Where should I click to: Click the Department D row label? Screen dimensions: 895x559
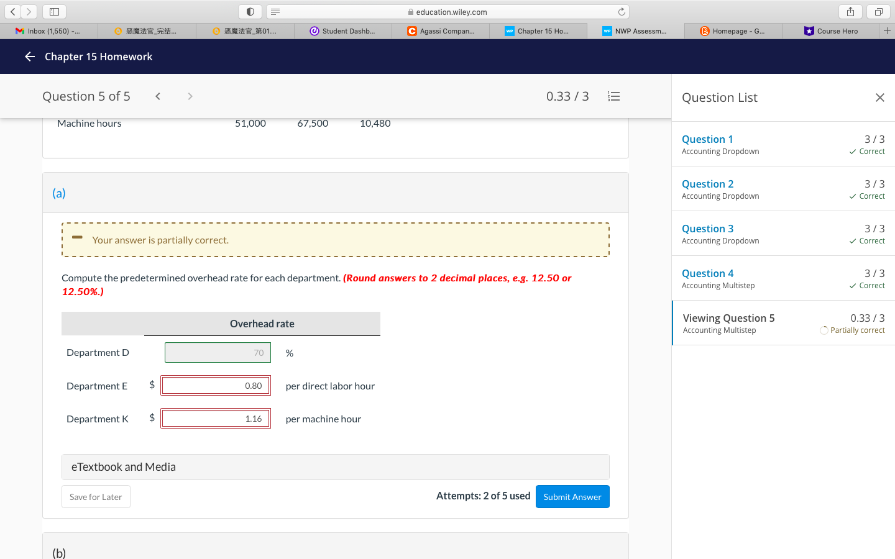(x=98, y=353)
